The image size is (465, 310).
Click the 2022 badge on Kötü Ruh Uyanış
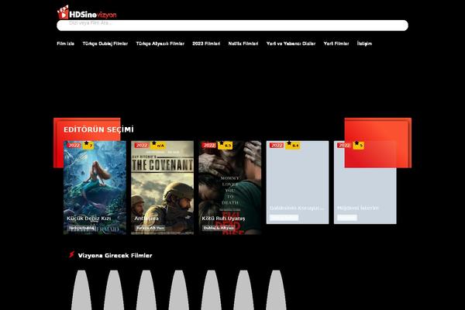point(209,146)
